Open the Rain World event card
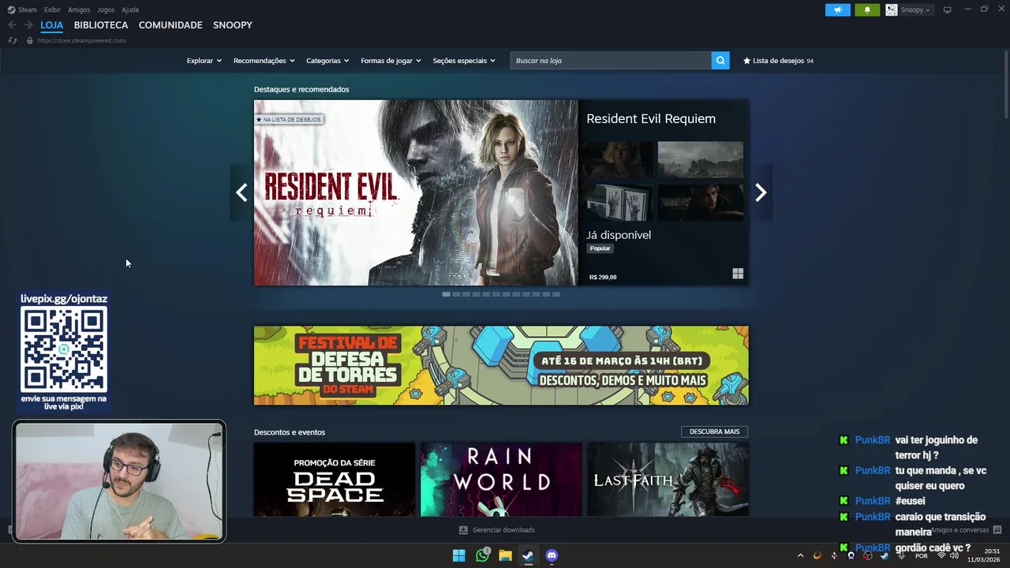Image resolution: width=1010 pixels, height=568 pixels. coord(501,480)
